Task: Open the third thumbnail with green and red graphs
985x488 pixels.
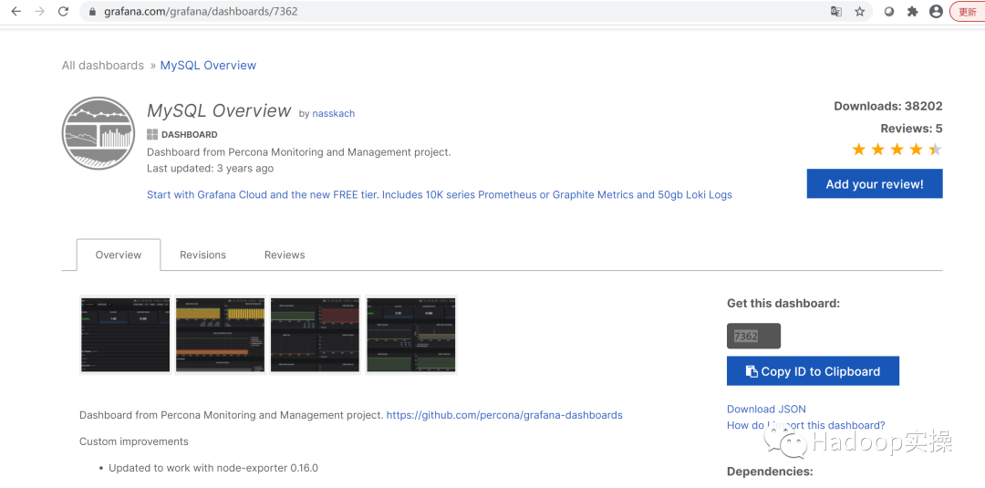Action: click(x=316, y=334)
